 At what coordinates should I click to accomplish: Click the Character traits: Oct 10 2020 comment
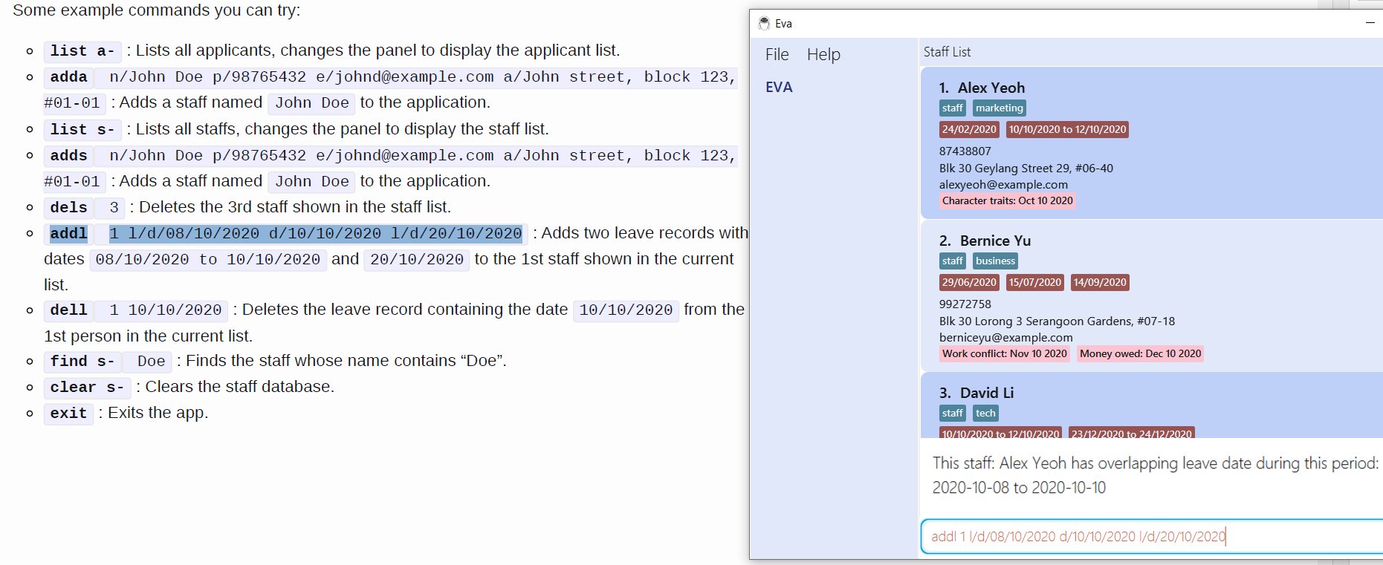point(1008,200)
